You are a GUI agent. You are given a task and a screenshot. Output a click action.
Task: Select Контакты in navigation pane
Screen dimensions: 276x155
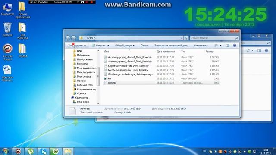tap(82, 64)
